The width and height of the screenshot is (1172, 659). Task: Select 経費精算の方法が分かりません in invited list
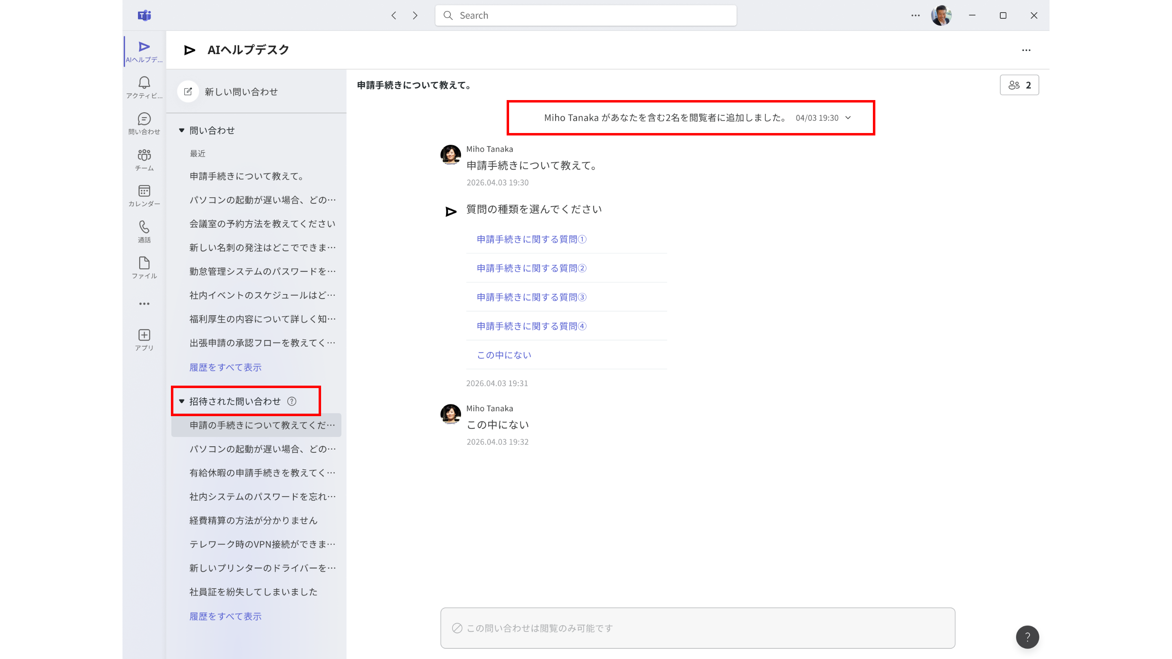click(x=254, y=520)
